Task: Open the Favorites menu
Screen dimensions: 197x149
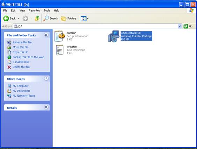Action: [34, 10]
